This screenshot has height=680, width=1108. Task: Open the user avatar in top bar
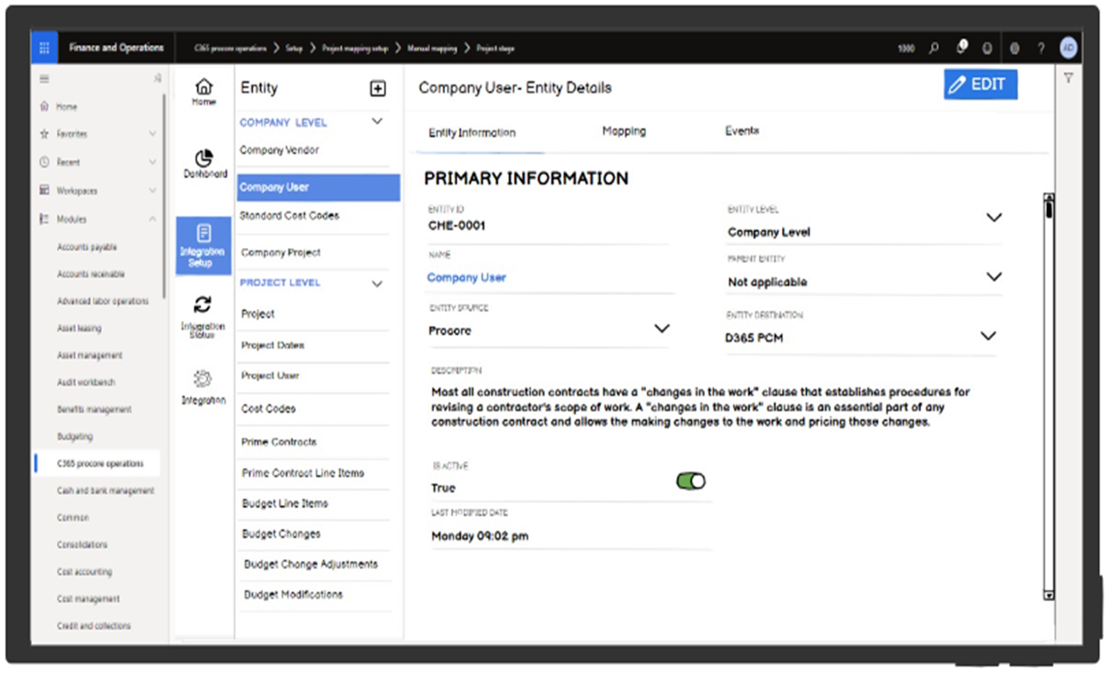(1069, 48)
